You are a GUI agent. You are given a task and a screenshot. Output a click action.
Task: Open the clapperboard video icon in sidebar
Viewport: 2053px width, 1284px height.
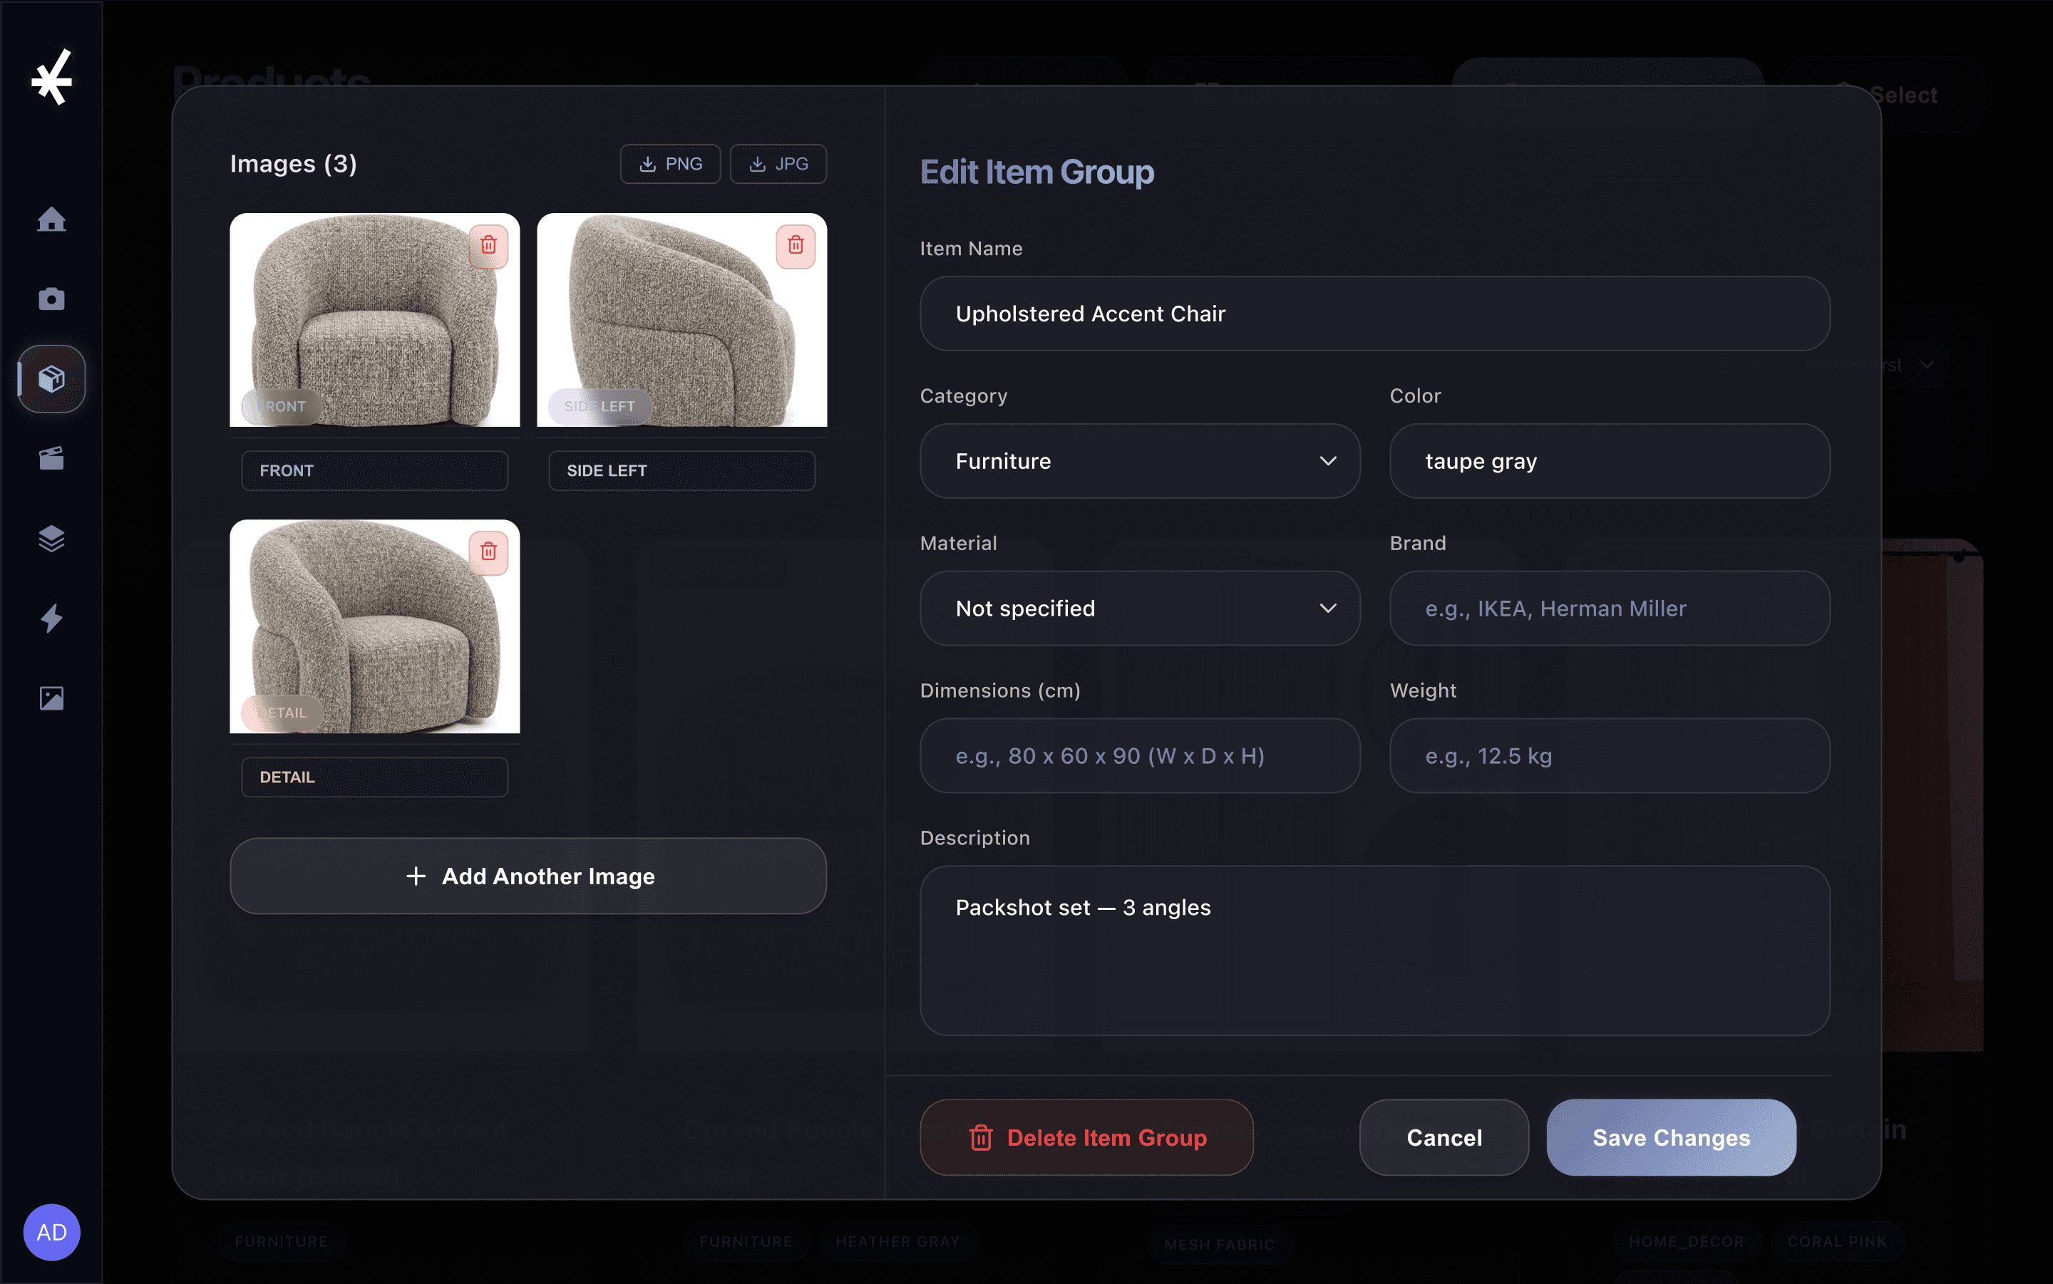pyautogui.click(x=51, y=459)
